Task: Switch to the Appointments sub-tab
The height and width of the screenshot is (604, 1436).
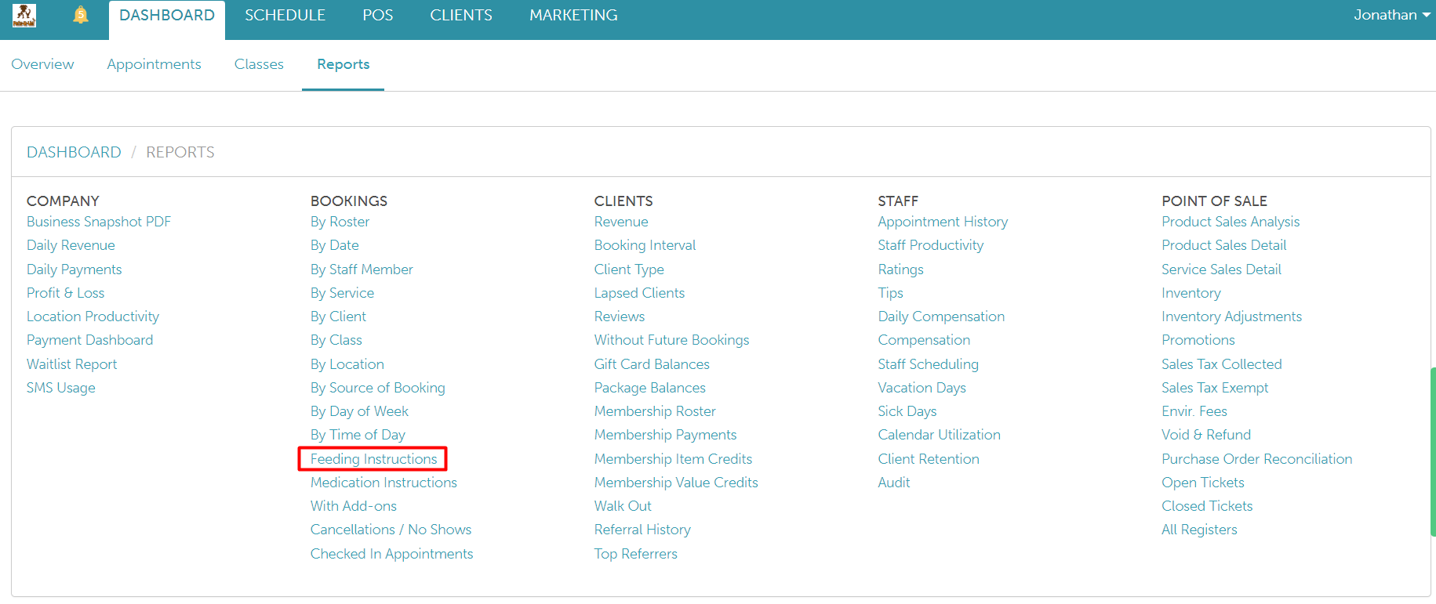Action: coord(154,64)
